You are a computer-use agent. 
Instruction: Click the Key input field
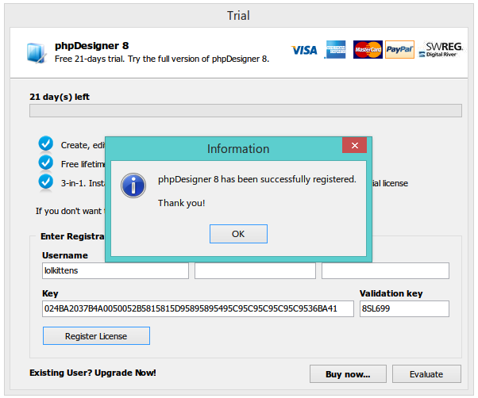pyautogui.click(x=198, y=309)
